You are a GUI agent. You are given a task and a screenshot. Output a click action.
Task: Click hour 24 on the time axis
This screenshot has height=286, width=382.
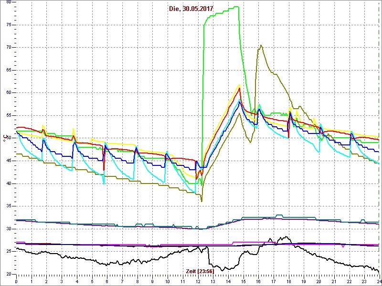379,281
